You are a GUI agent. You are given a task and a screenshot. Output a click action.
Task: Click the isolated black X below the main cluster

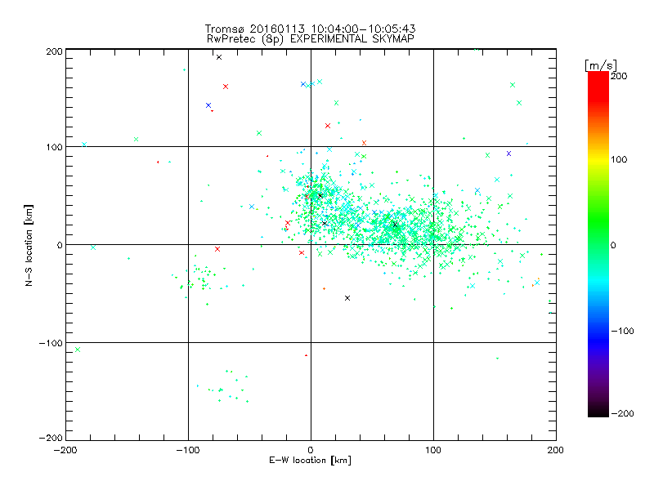(x=347, y=298)
